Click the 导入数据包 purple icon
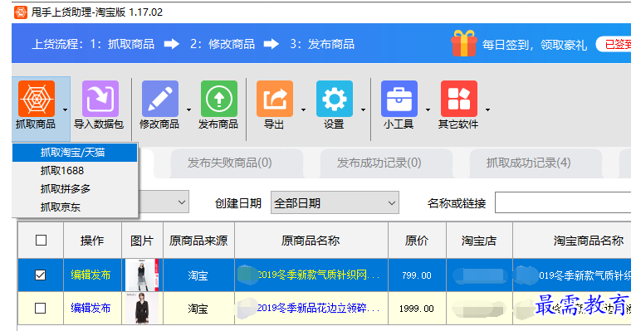This screenshot has height=331, width=636. [100, 99]
